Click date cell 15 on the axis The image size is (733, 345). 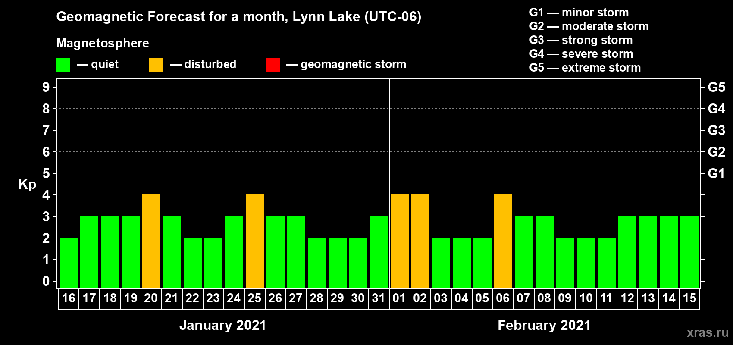(x=689, y=298)
